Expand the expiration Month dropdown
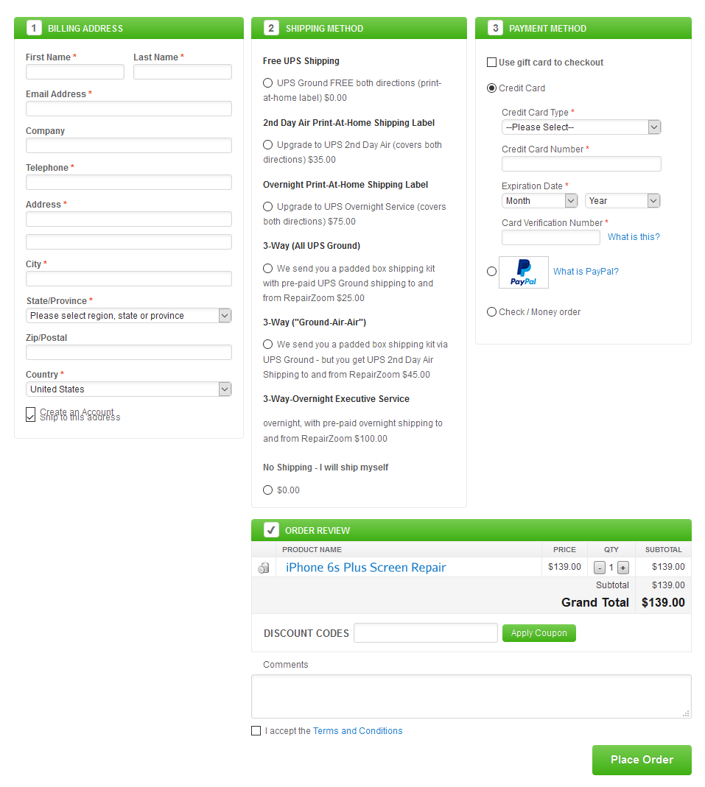The image size is (705, 787). (x=539, y=201)
